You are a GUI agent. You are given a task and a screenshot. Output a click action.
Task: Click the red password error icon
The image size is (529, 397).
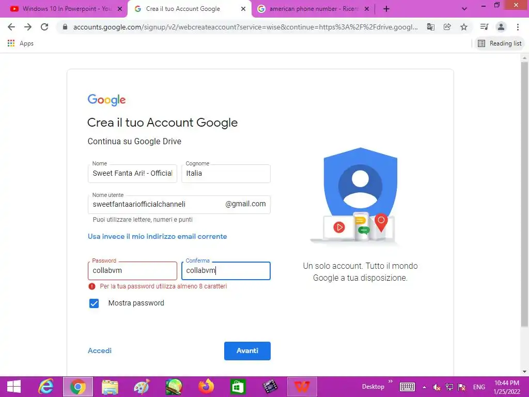92,286
